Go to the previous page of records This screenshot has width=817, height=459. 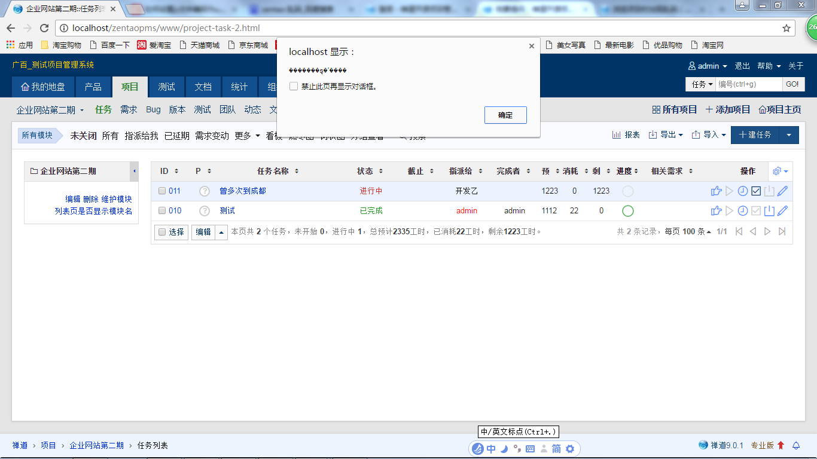click(x=753, y=231)
